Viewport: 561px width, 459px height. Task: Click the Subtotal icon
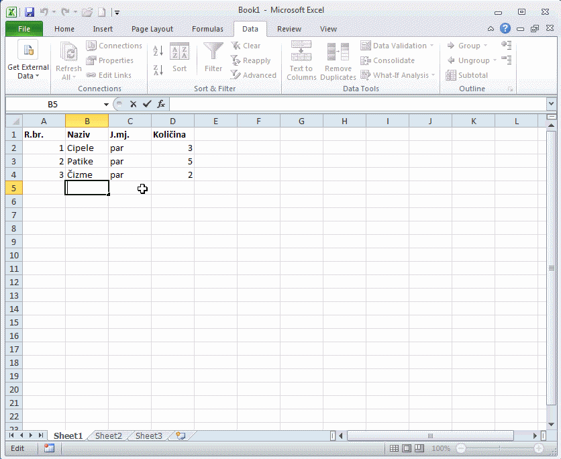tap(467, 75)
